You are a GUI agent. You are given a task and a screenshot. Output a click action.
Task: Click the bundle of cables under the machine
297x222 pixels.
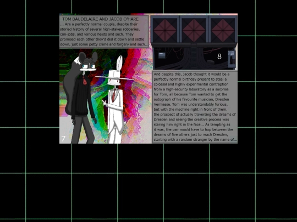pyautogui.click(x=193, y=59)
